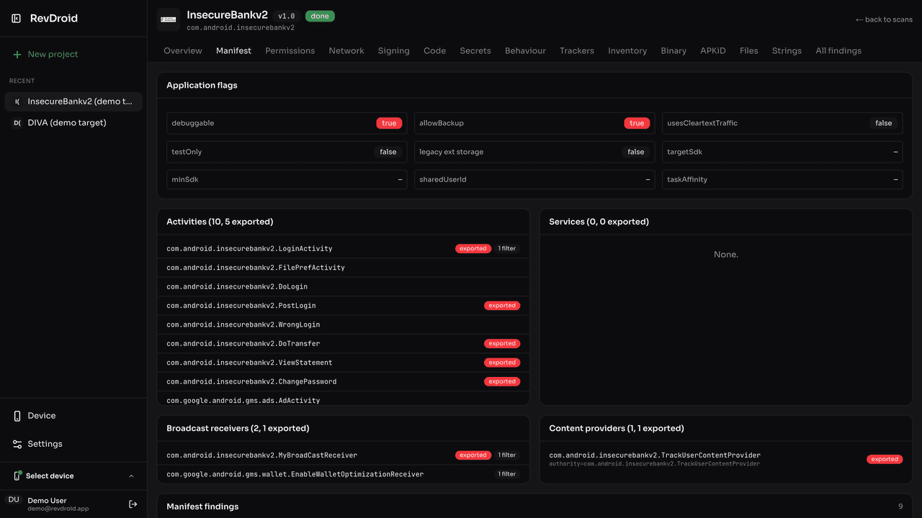Open the APKiD tab
Image resolution: width=922 pixels, height=518 pixels.
(x=713, y=51)
